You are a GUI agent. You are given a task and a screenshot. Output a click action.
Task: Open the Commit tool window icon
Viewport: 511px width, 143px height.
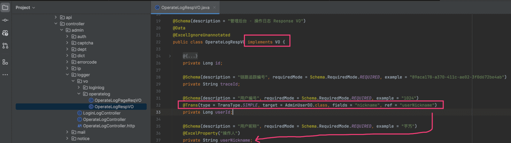[x=5, y=20]
